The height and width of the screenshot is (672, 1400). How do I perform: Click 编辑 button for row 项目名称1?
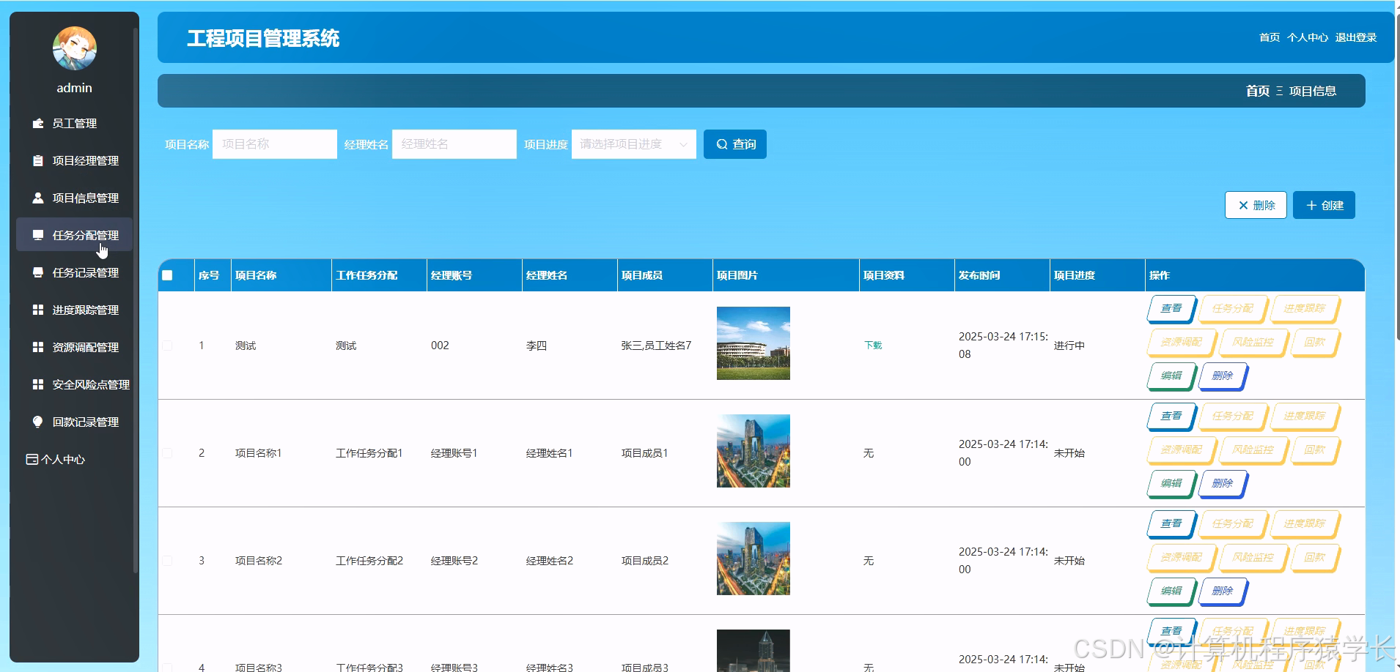(x=1171, y=483)
